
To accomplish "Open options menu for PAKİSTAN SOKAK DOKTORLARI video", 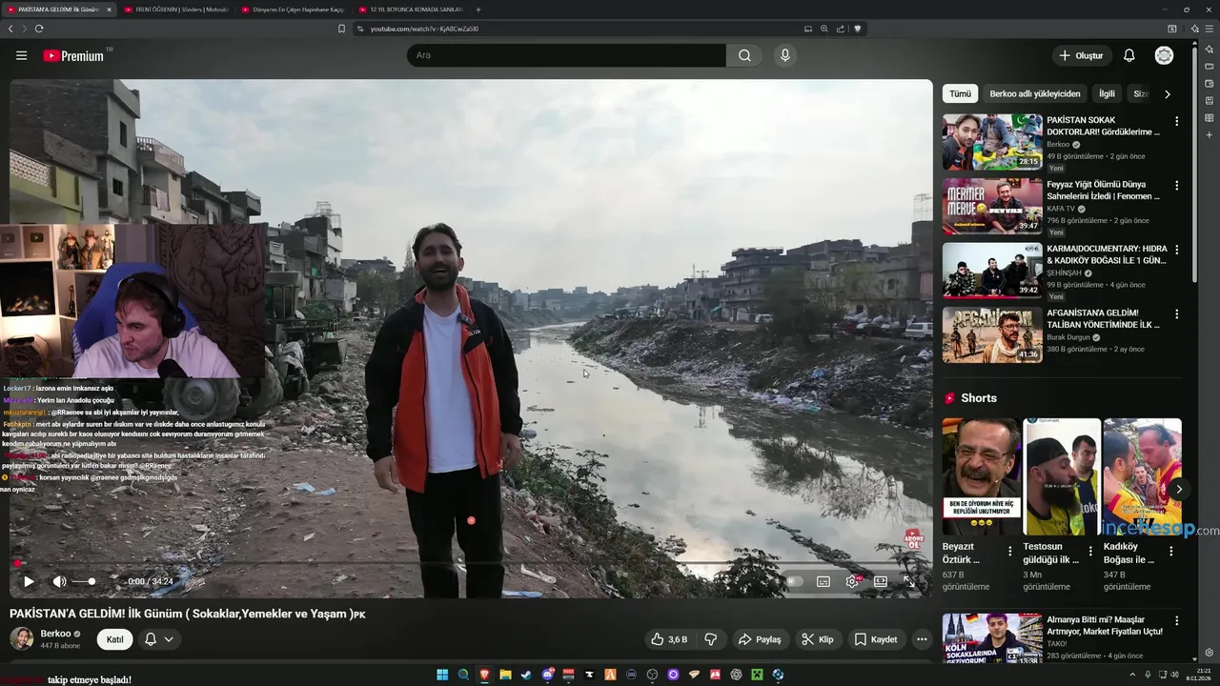I will click(1176, 121).
